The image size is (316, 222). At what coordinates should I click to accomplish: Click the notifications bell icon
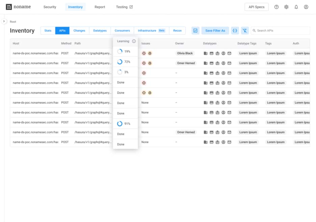click(x=296, y=7)
